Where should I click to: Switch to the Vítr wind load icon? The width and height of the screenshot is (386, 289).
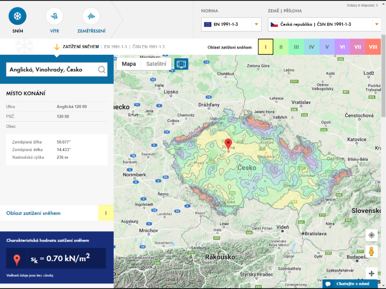54,16
